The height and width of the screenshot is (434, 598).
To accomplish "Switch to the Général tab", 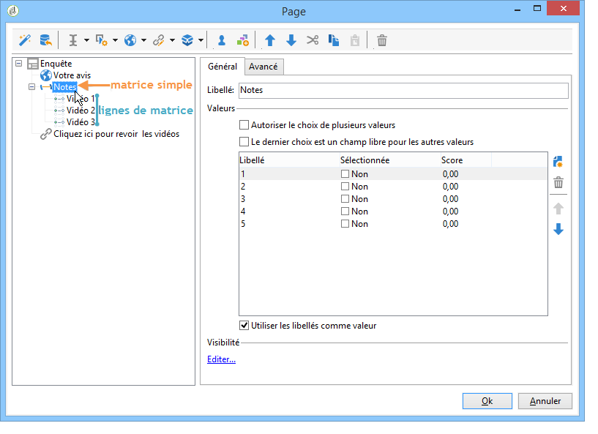I will [x=223, y=67].
